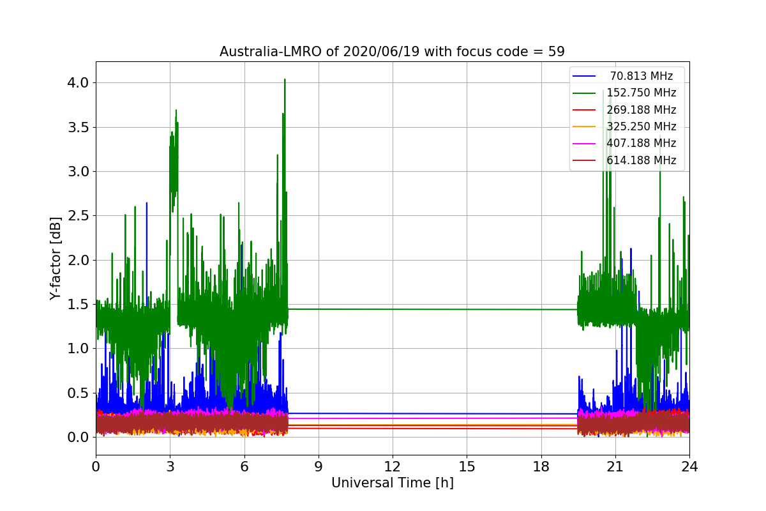Click the y-axis tick label 3.5

point(77,127)
